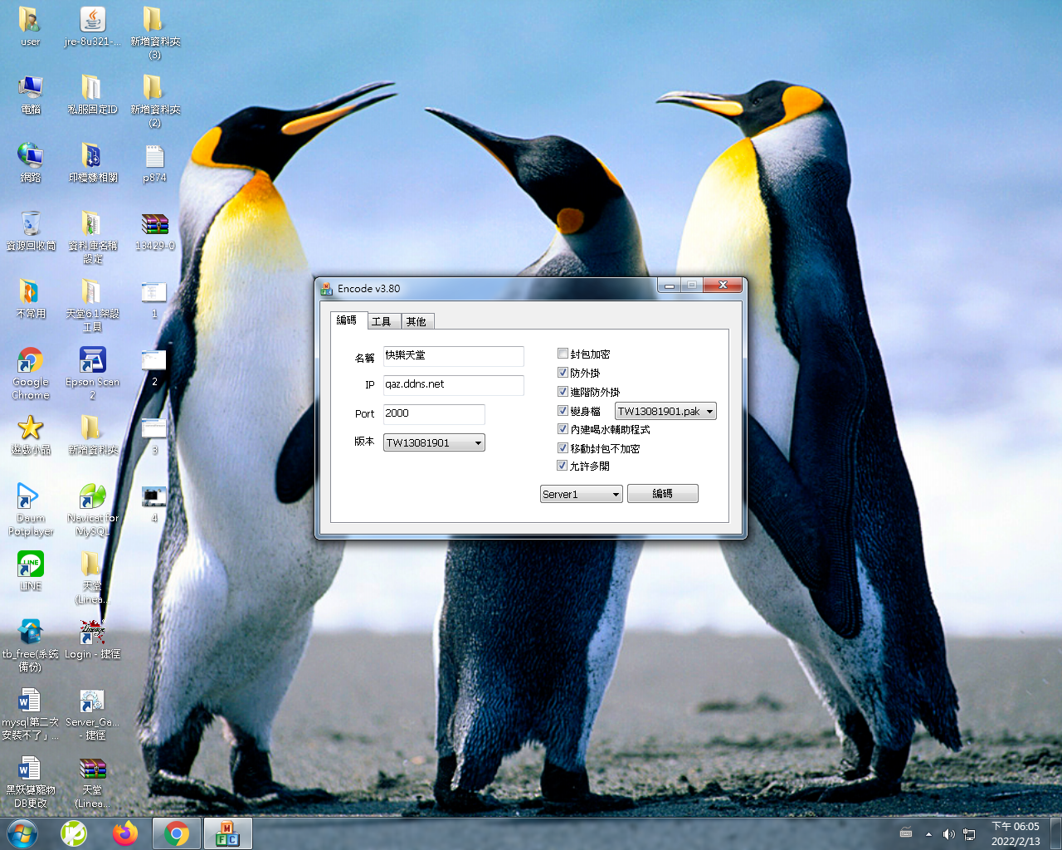Open the 黑妖寵物DB更改 Word document
This screenshot has height=850, width=1062.
30,781
